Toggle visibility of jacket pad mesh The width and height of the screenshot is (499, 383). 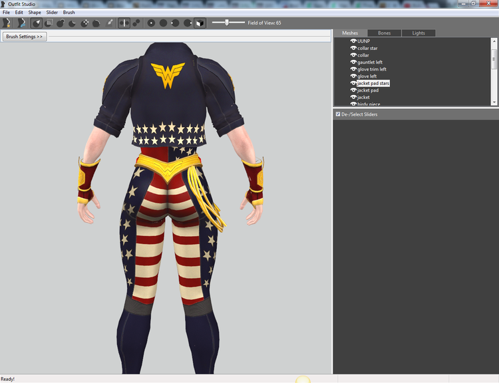(353, 90)
